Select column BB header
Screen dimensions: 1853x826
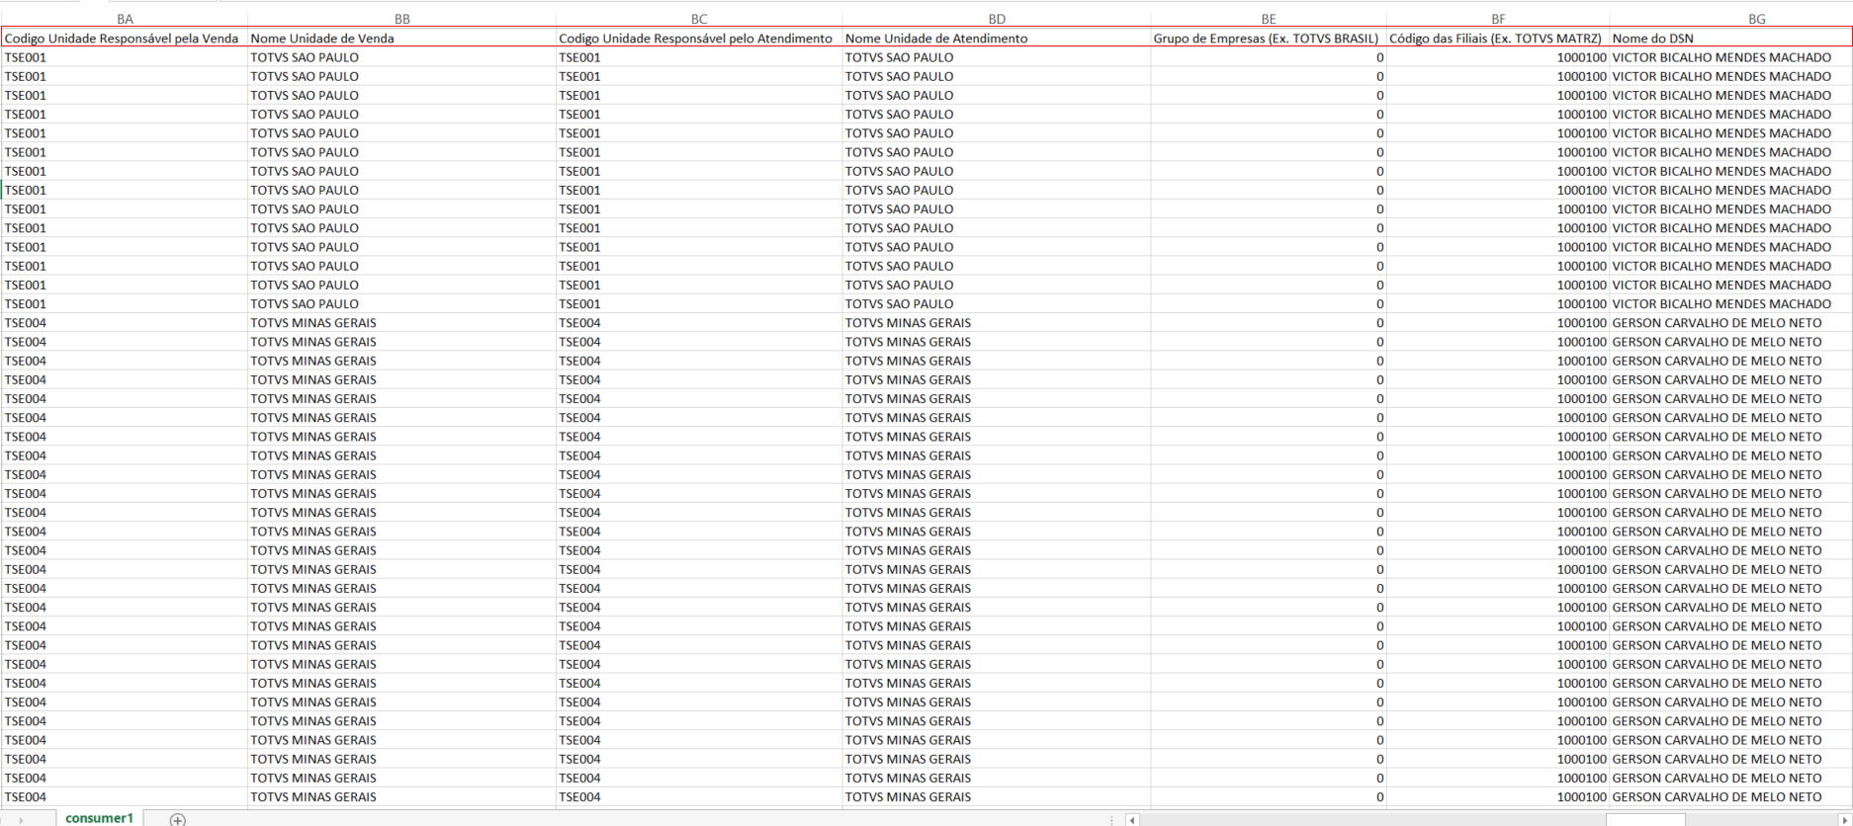(401, 19)
